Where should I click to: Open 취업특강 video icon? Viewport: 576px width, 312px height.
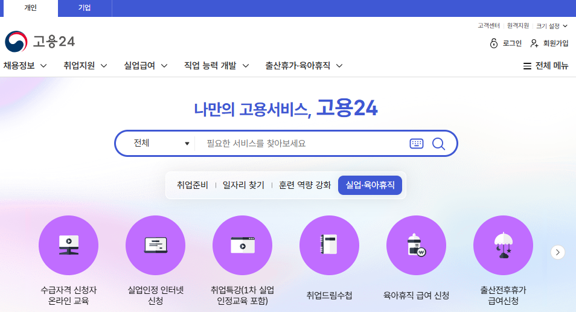click(x=243, y=245)
